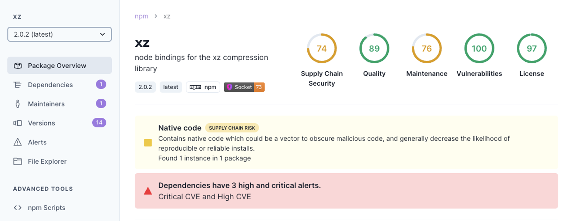This screenshot has width=564, height=221.
Task: Click the Dependencies list icon
Action: (18, 85)
